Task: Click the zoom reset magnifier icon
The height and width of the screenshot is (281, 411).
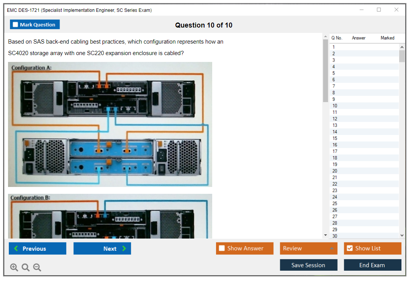Action: (26, 268)
